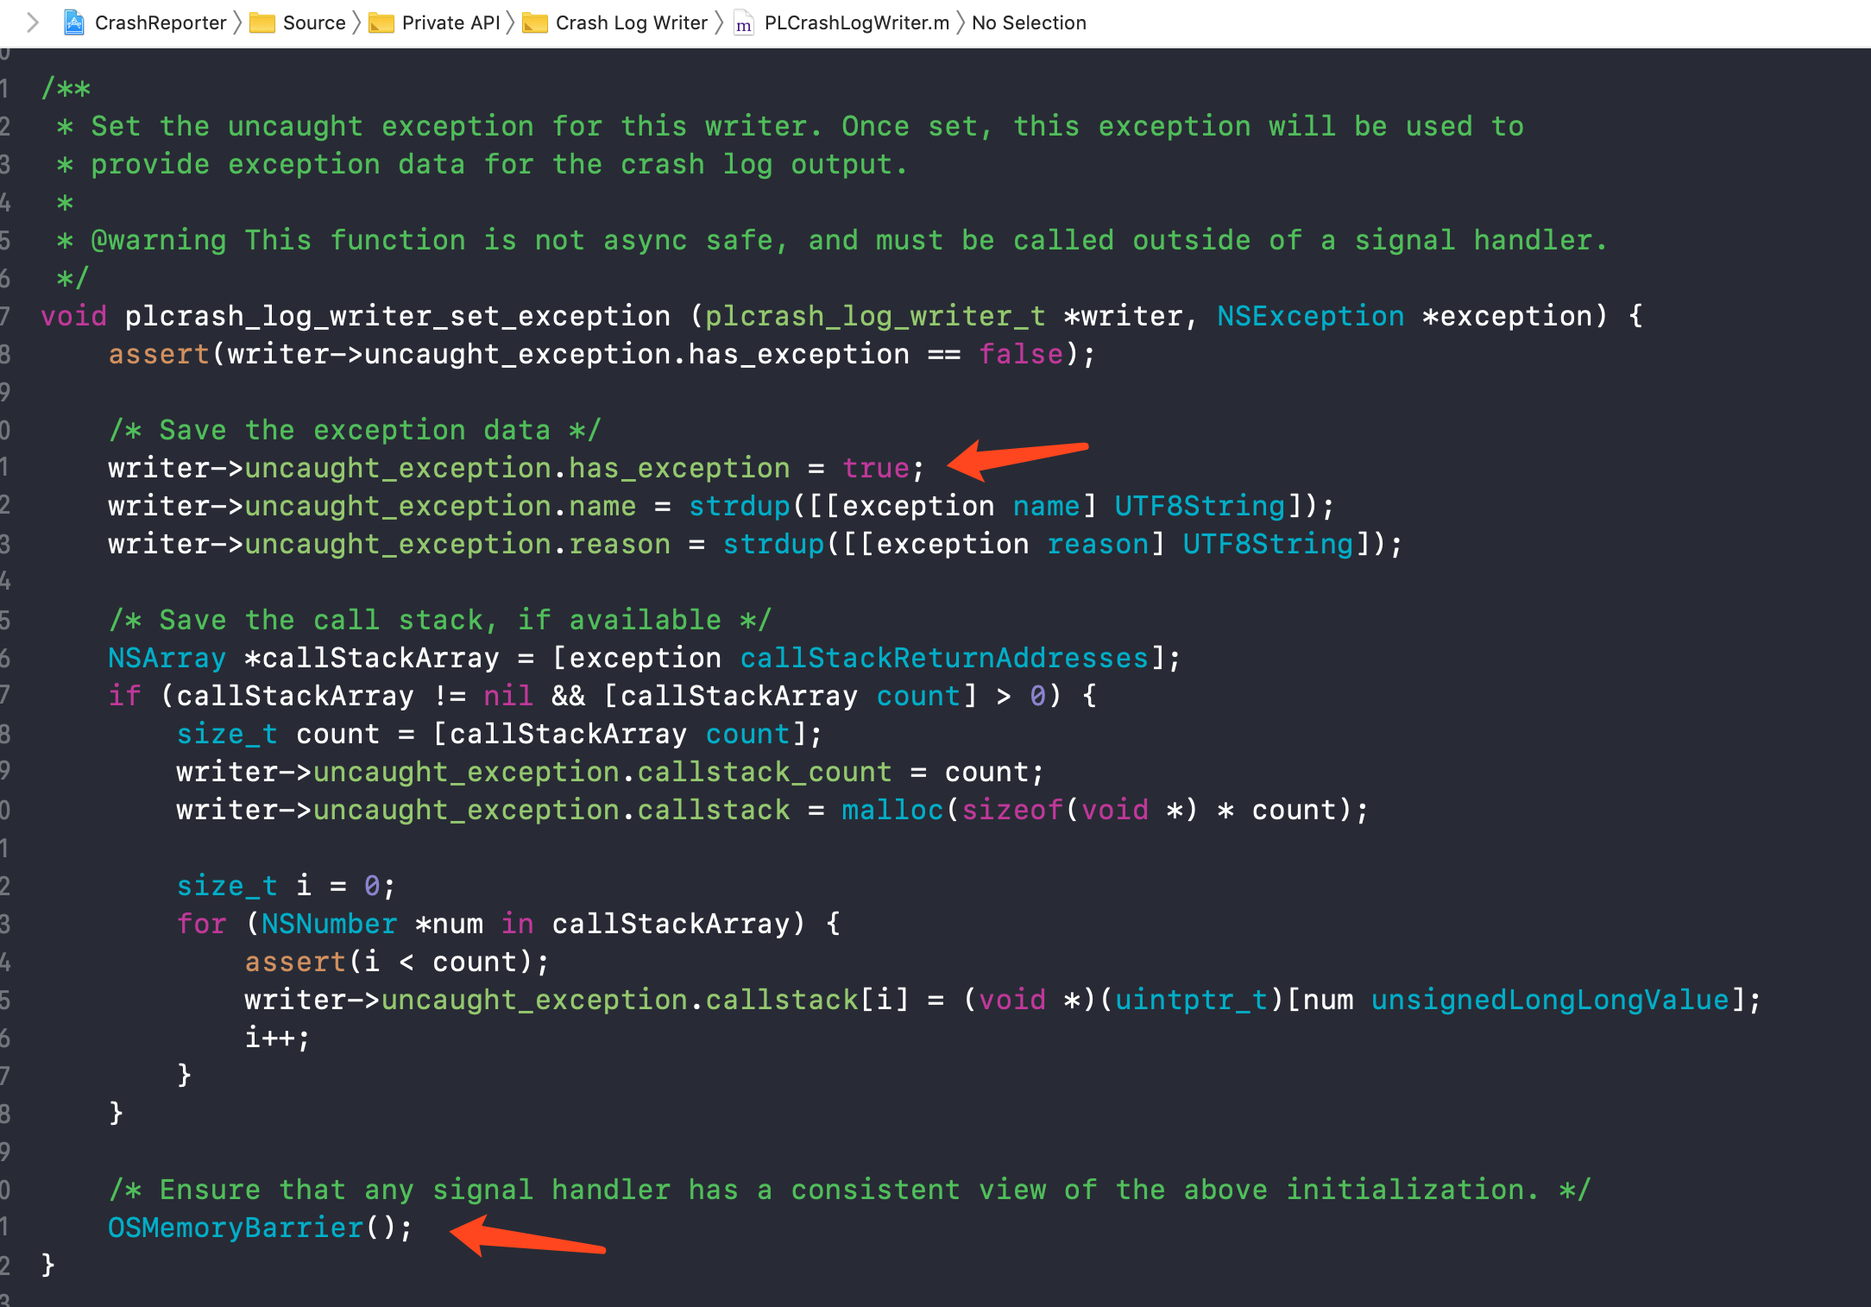Click the 'Ensure that any signal handler' comment
This screenshot has width=1871, height=1307.
pyautogui.click(x=849, y=1190)
